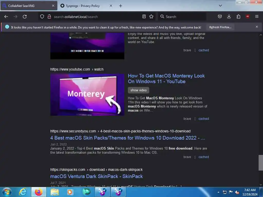Screen dimensions: 263x197
Task: Toggle reader view icon in address bar
Action: pos(144,16)
